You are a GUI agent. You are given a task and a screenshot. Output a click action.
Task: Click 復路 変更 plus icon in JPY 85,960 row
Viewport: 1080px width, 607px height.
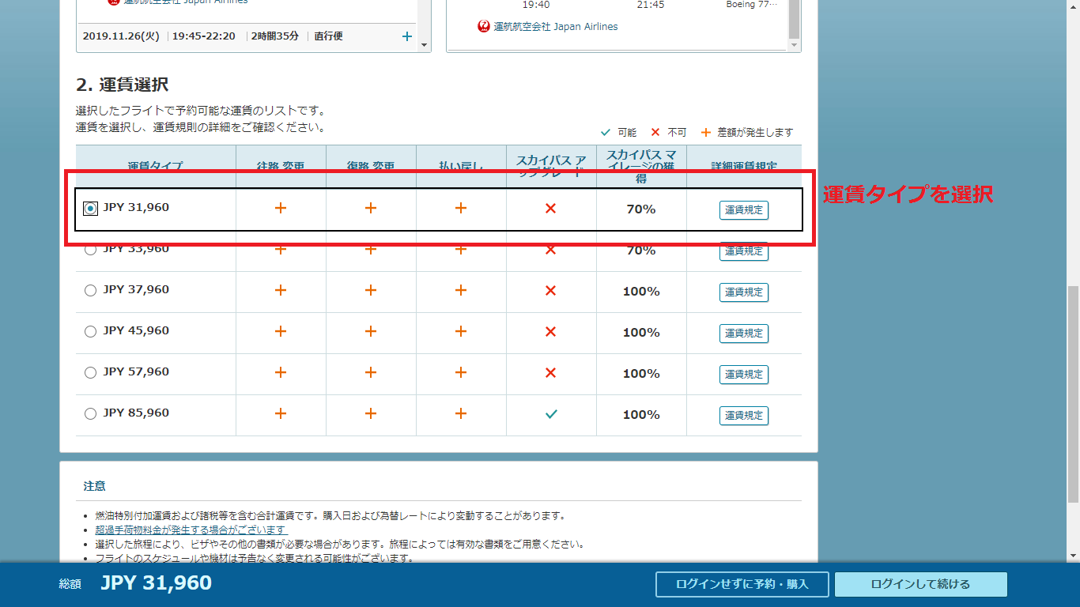370,413
